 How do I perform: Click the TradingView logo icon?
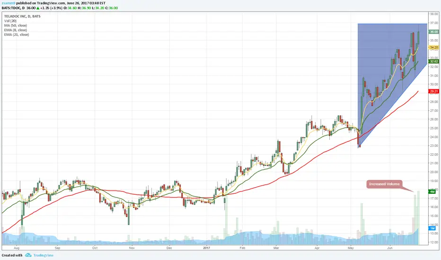(x=28, y=255)
